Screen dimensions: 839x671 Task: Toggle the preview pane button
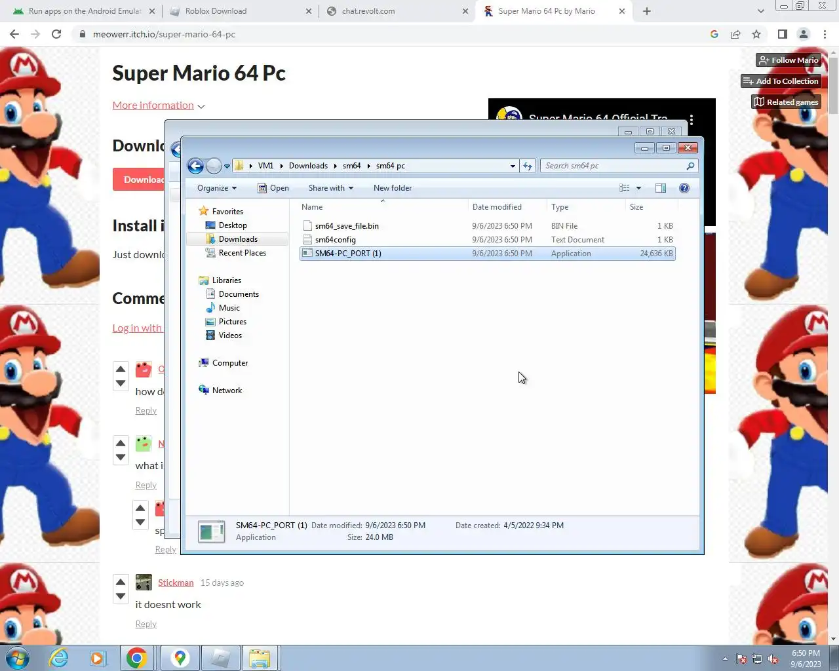[661, 188]
